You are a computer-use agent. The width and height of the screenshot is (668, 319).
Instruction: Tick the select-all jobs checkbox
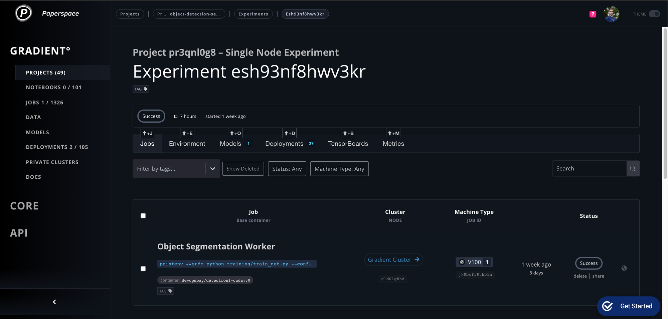pyautogui.click(x=143, y=216)
